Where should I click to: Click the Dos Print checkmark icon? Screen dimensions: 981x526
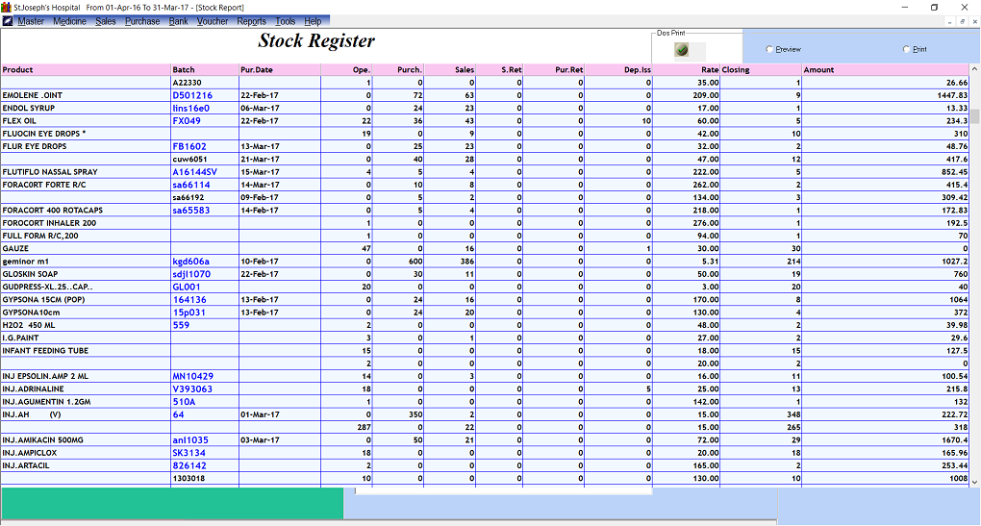pyautogui.click(x=682, y=50)
